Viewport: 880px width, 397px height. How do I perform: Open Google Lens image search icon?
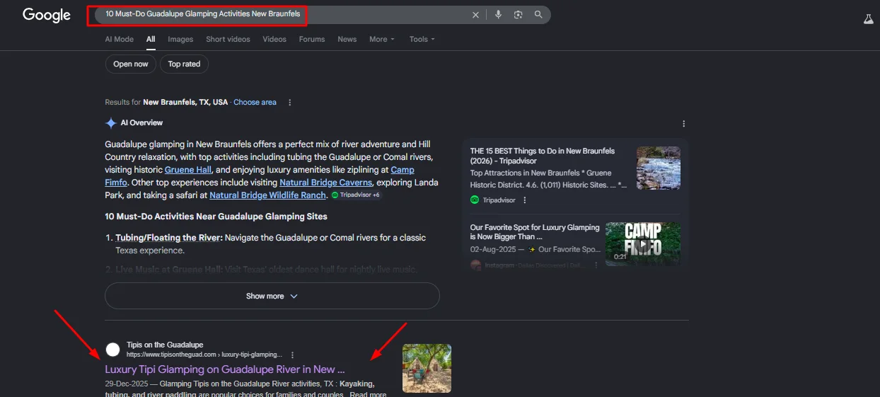click(x=518, y=15)
